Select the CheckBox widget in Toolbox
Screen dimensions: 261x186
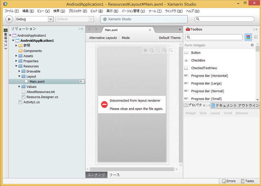[x=198, y=60]
